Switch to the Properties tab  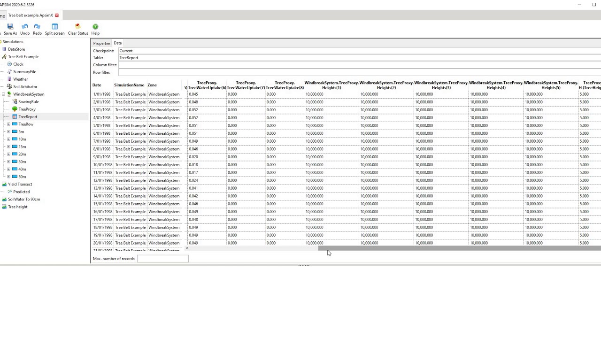[101, 43]
